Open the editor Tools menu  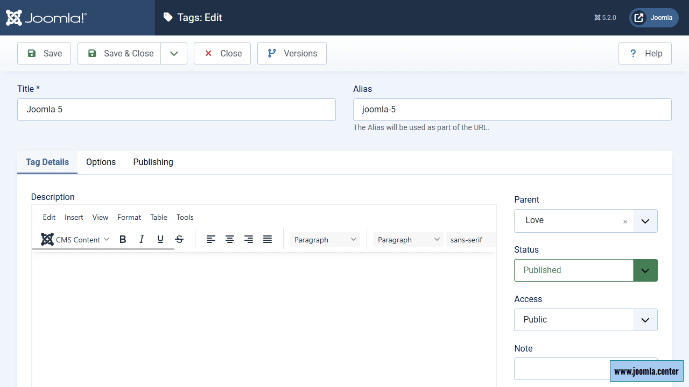pos(185,217)
